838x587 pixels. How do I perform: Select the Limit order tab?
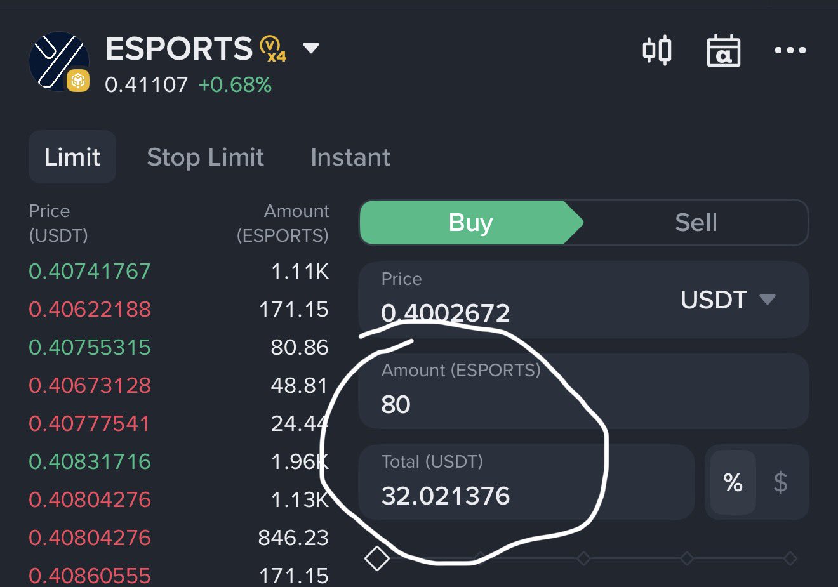click(72, 157)
